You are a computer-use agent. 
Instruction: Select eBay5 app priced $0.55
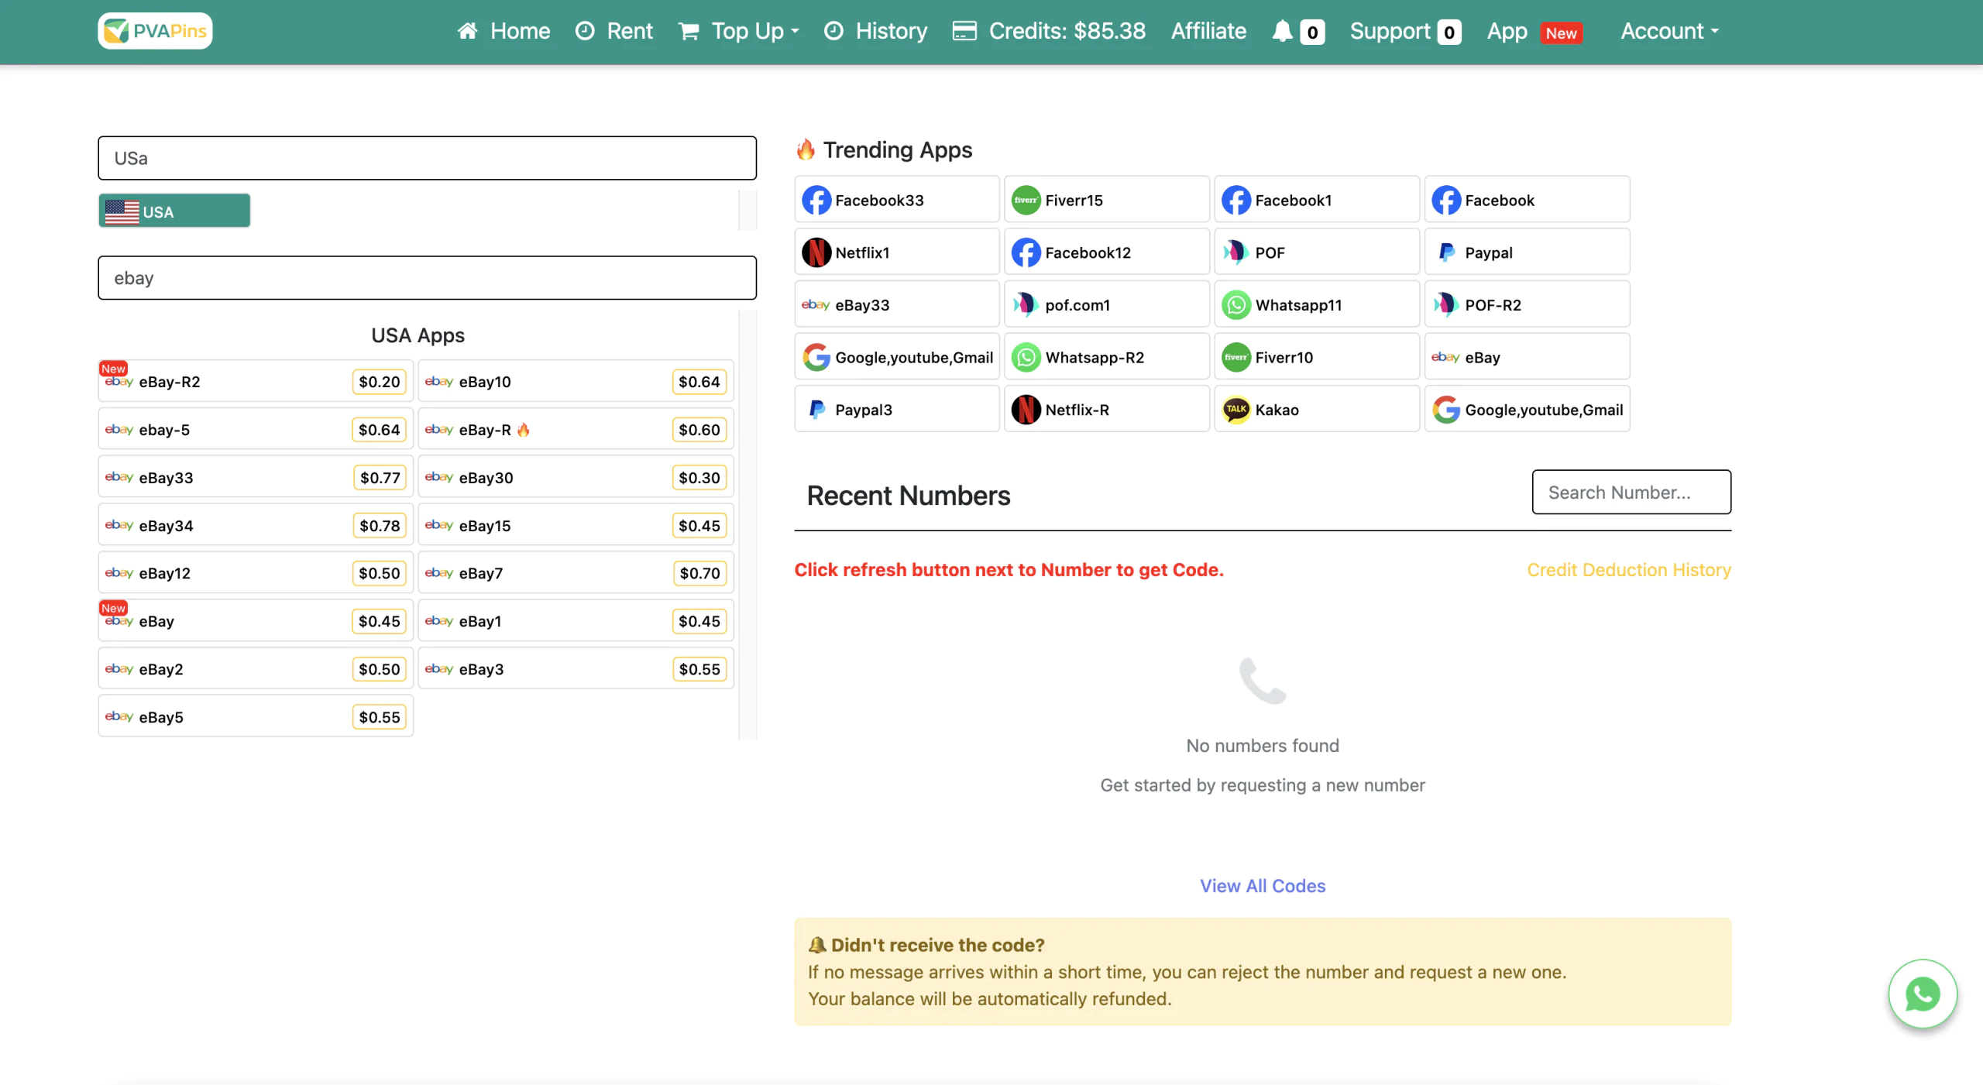tap(256, 717)
